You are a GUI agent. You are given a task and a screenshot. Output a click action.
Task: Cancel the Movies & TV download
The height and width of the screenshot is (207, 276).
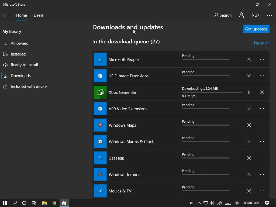pos(249,191)
